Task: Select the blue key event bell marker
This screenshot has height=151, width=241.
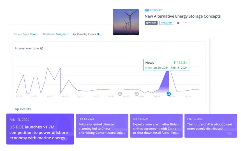Action: click(x=169, y=94)
